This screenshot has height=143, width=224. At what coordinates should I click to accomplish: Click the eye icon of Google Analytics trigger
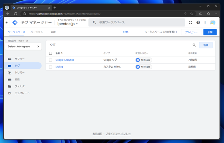138,60
